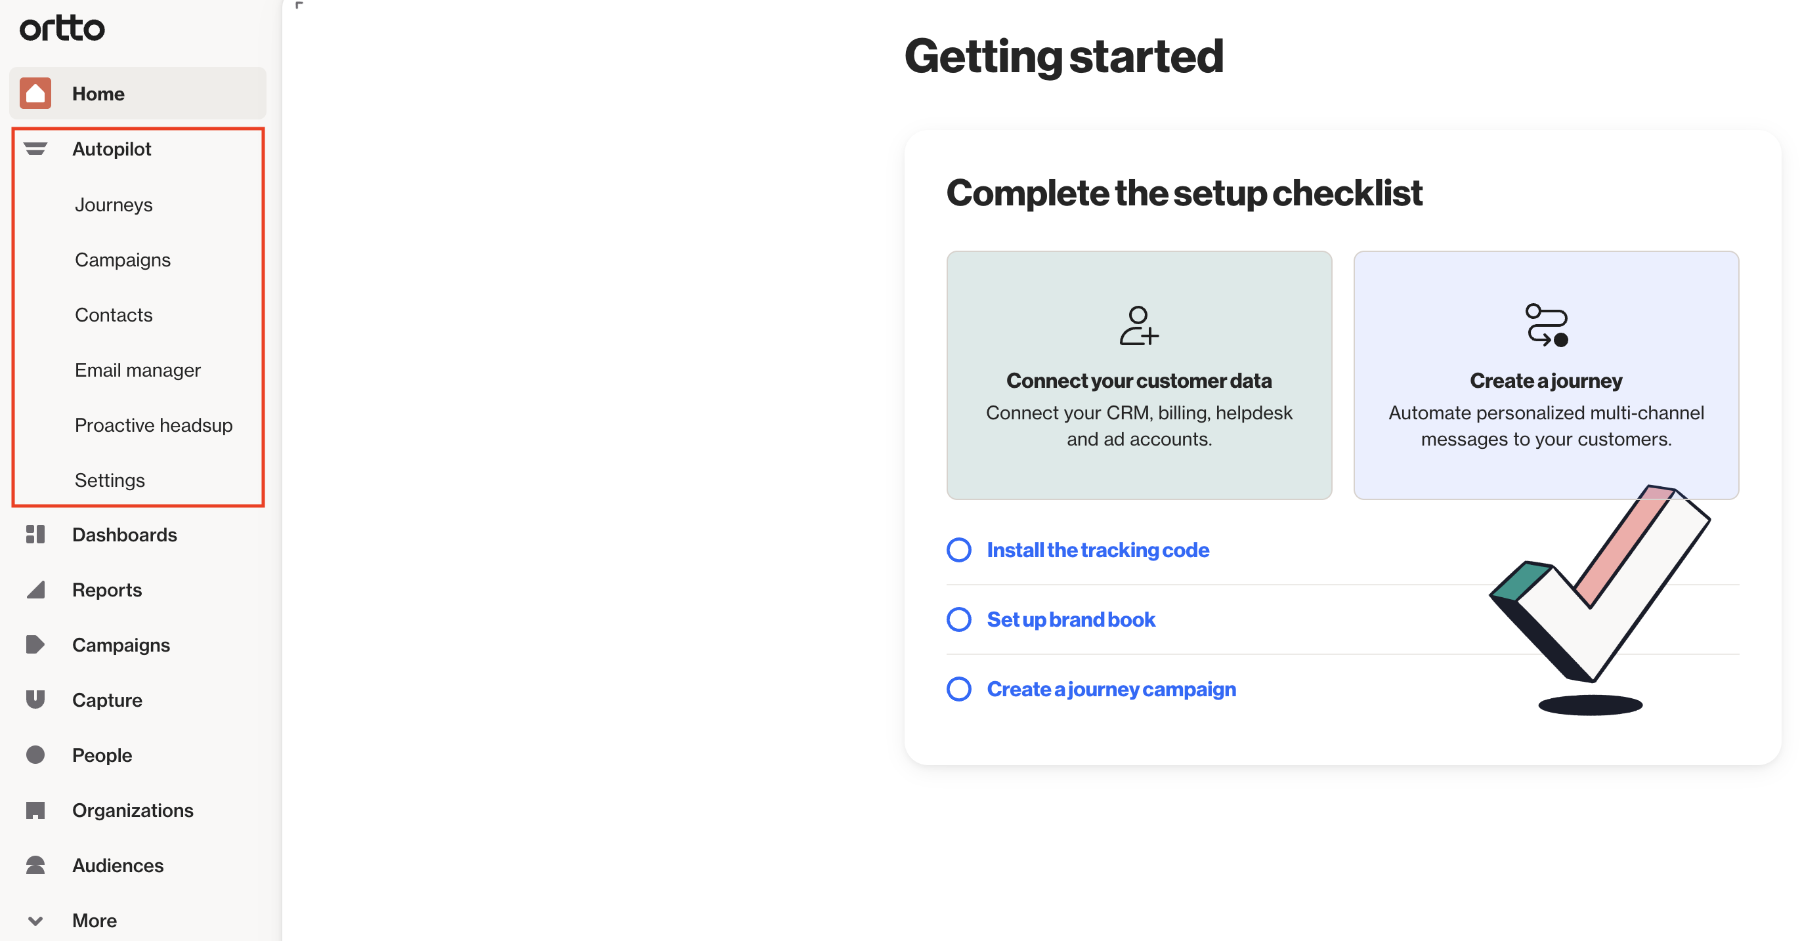Select the Connect your customer data card
The image size is (1800, 941).
(1139, 375)
